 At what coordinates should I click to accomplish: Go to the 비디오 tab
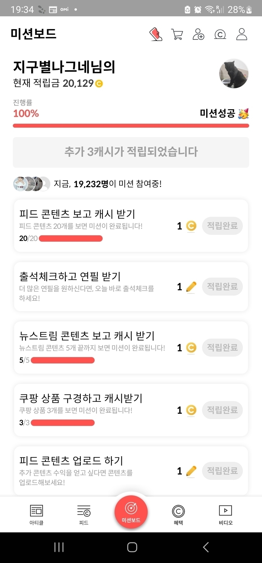coord(225,514)
